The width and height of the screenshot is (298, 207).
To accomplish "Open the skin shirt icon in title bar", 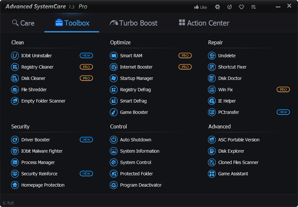I will (x=241, y=7).
